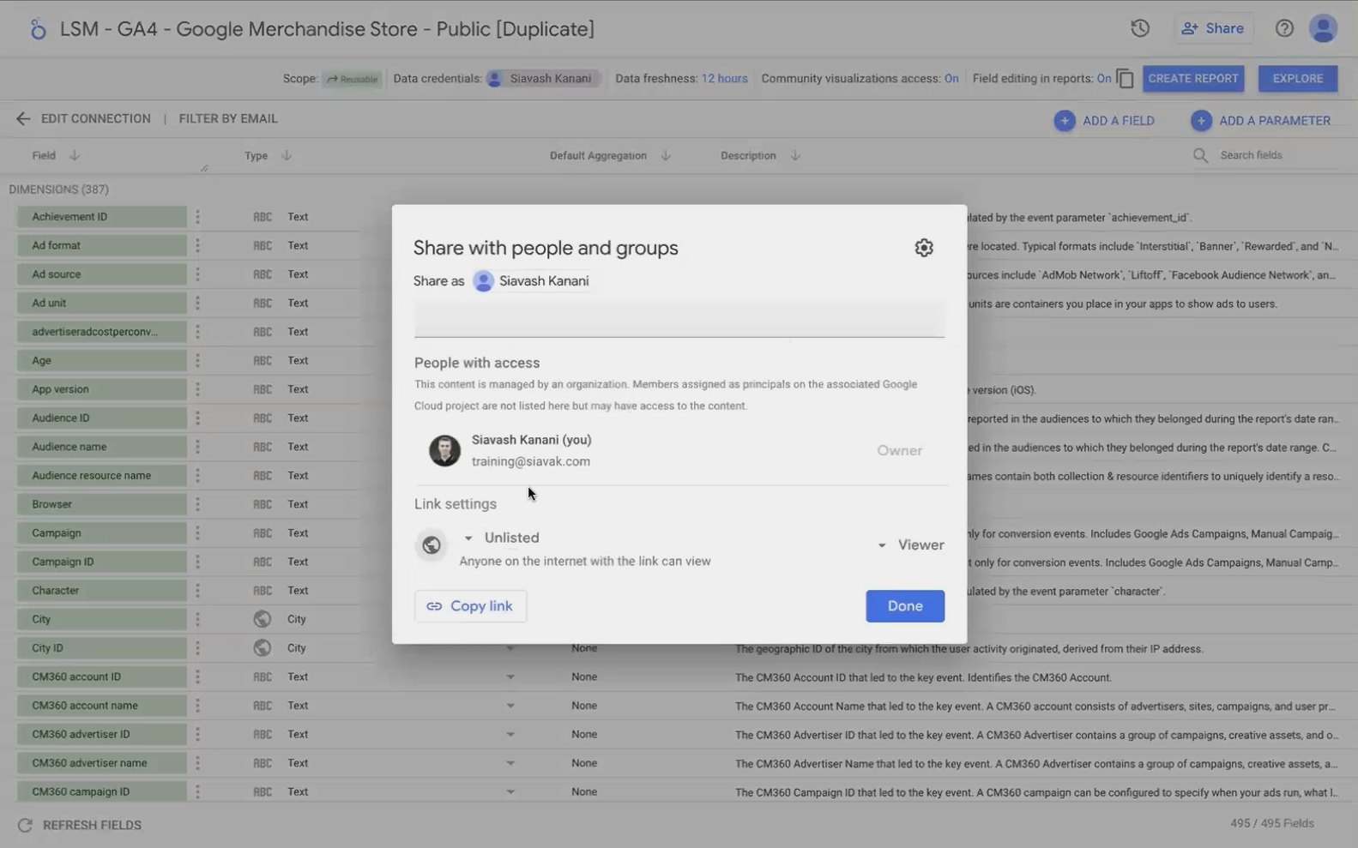
Task: Open three-dot menu for Campaign ID
Action: click(x=197, y=562)
